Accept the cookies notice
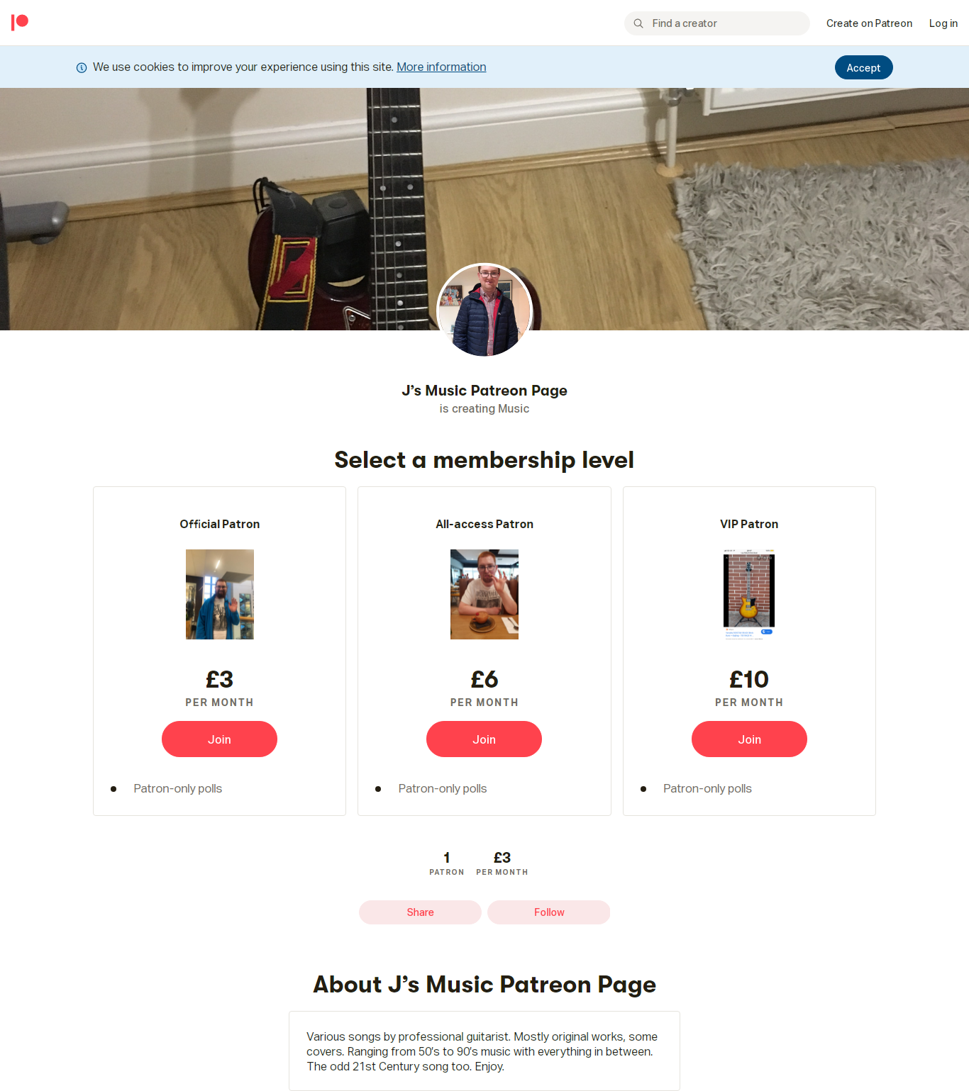The width and height of the screenshot is (969, 1091). (x=863, y=67)
